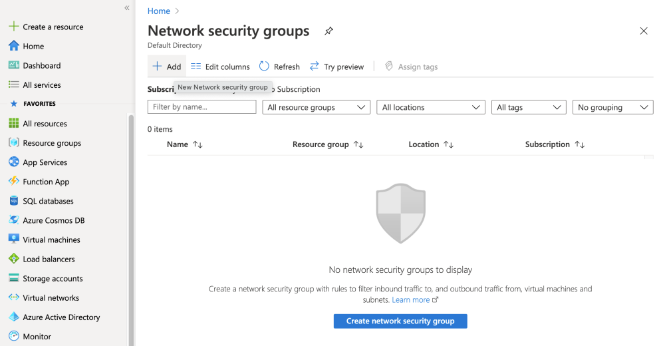This screenshot has width=665, height=346.
Task: Expand the All locations dropdown
Action: click(430, 107)
